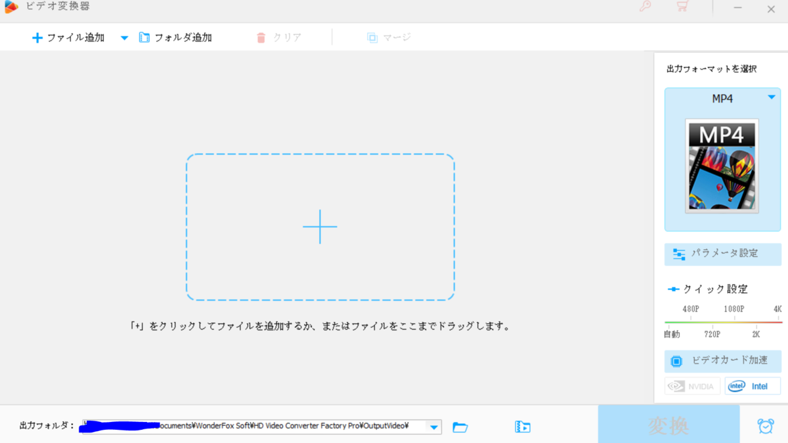Click the クイック設定 label
The height and width of the screenshot is (443, 788).
pos(715,289)
